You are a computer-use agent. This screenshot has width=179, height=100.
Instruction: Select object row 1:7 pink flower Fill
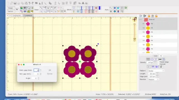coord(158,49)
